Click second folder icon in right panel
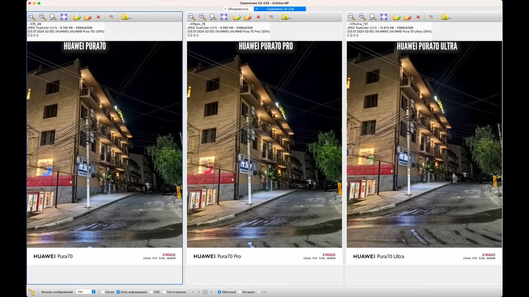Image resolution: width=529 pixels, height=297 pixels. (x=407, y=17)
